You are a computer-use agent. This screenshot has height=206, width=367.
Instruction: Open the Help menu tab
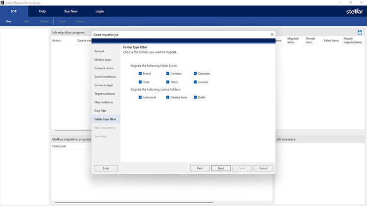coord(43,11)
